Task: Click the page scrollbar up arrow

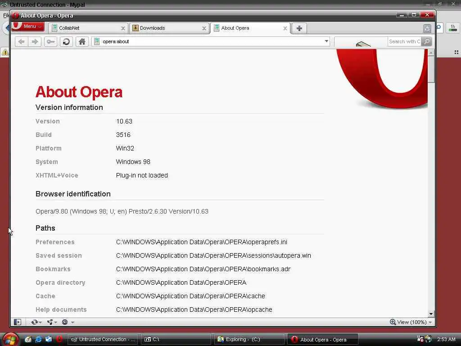Action: (x=431, y=53)
